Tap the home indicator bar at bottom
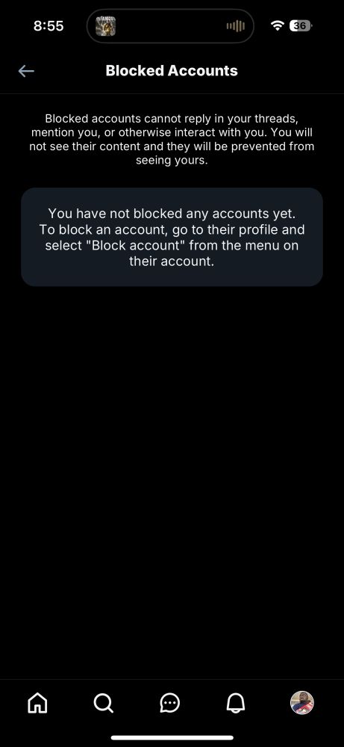Viewport: 344px width, 747px height. 172,737
